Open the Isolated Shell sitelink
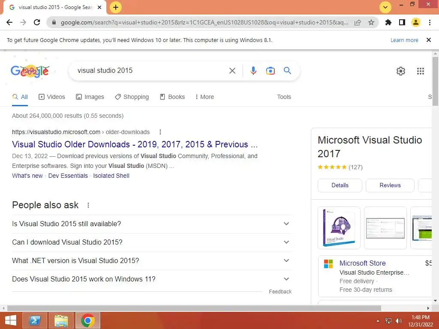439x329 pixels. click(111, 176)
